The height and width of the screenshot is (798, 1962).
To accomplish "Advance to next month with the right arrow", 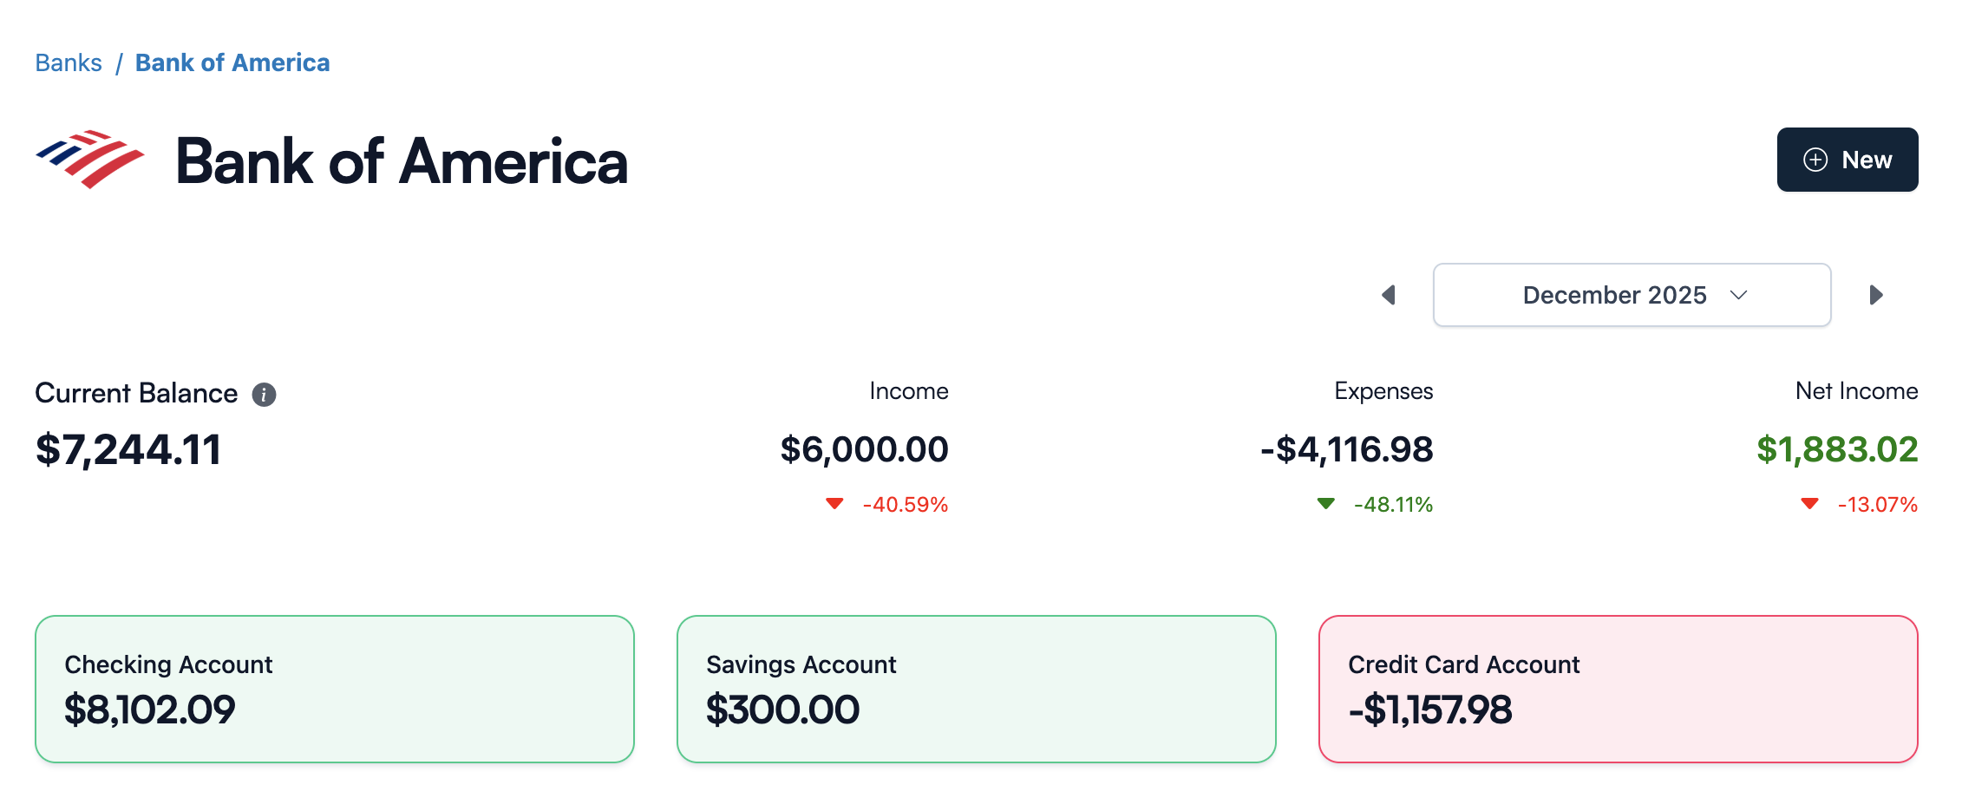I will (x=1876, y=295).
